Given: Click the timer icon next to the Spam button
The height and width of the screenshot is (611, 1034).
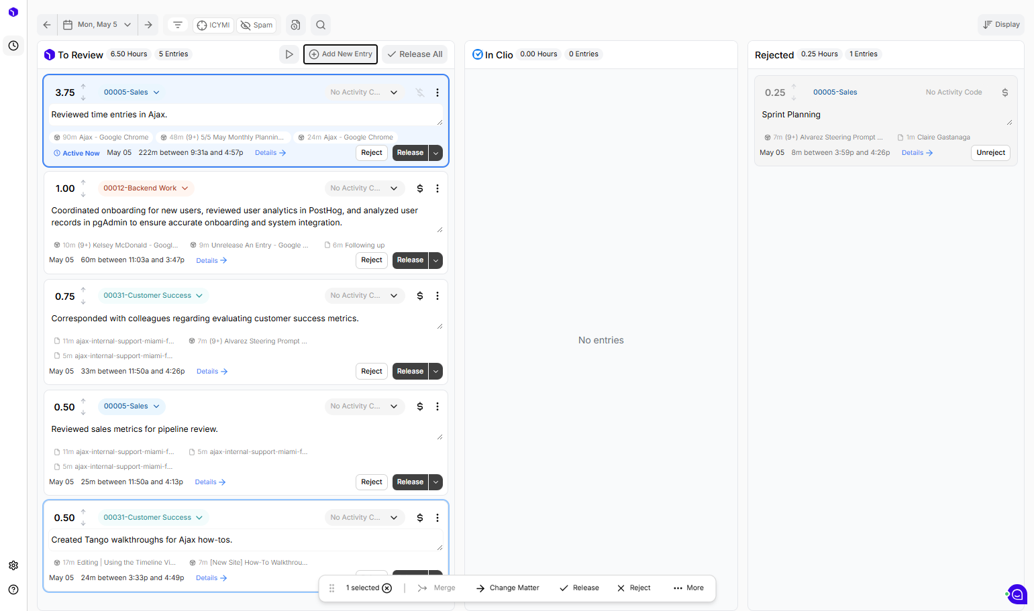Looking at the screenshot, I should pos(295,25).
